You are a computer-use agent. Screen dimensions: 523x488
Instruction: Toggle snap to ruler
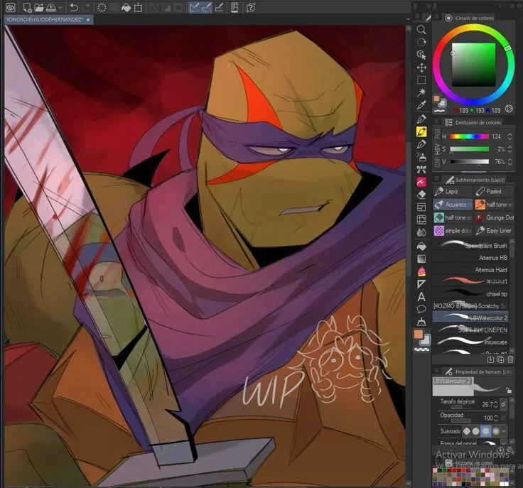coord(194,7)
